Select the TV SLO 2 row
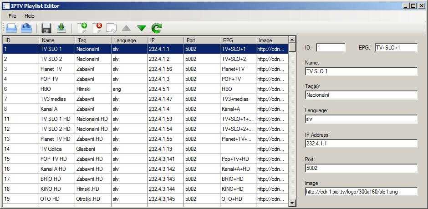Screen dimensions: 428x209 click(146, 59)
